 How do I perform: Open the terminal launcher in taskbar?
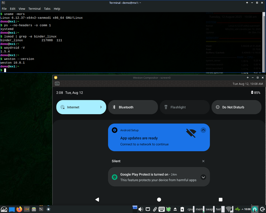(41, 209)
